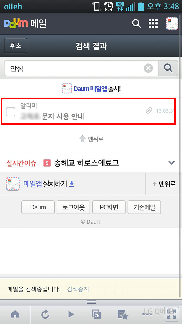The image size is (182, 324).
Task: Open the bookmarks star icon
Action: 122,314
